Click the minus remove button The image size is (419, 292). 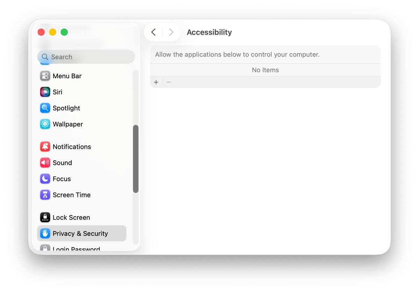[168, 82]
